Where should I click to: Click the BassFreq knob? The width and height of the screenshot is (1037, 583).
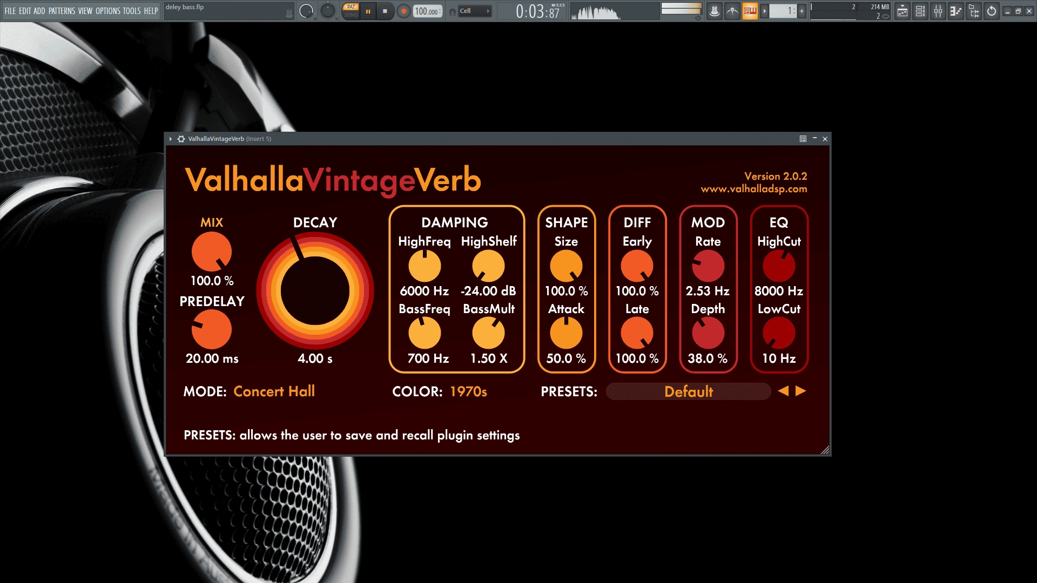pyautogui.click(x=425, y=333)
